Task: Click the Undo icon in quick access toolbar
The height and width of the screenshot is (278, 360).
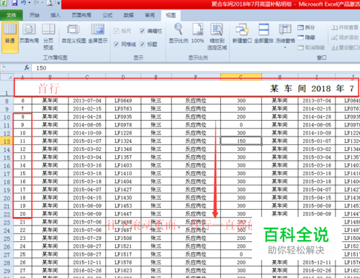Action: tap(23, 3)
